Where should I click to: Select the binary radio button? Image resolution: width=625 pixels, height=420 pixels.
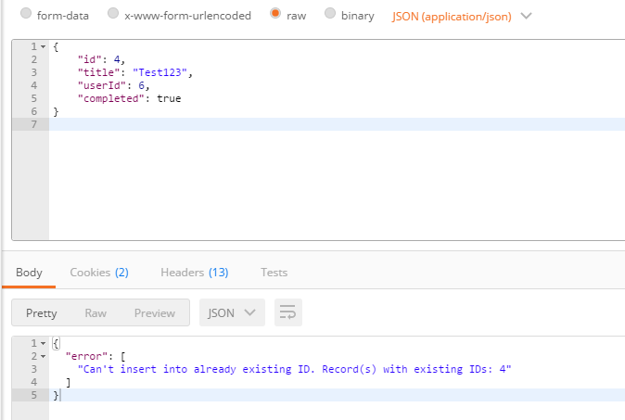pyautogui.click(x=330, y=14)
